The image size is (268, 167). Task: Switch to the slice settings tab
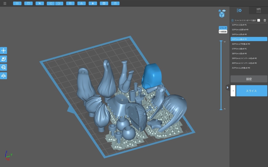click(239, 10)
